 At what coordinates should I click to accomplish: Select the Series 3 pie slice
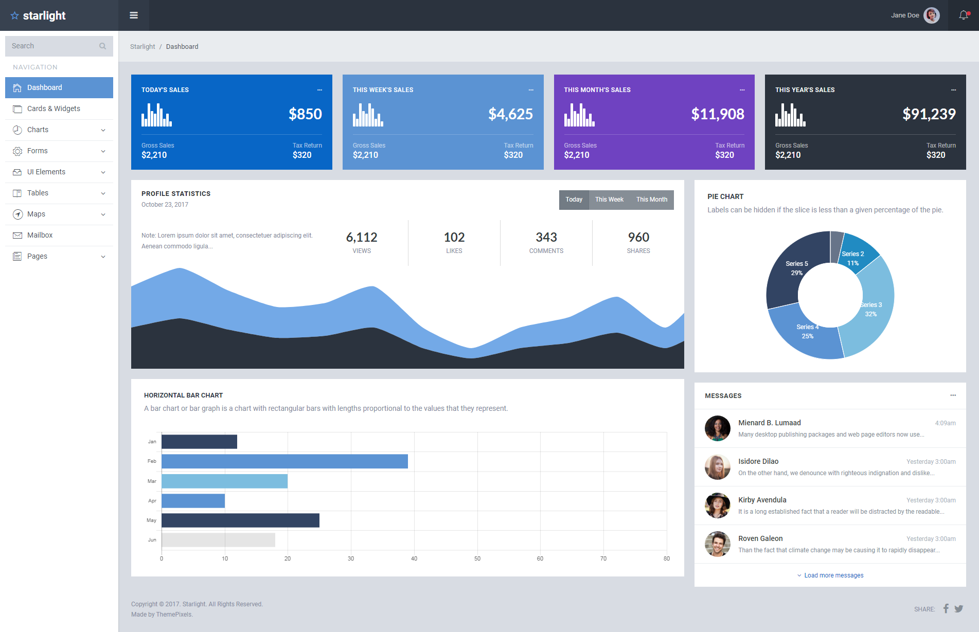click(x=874, y=309)
